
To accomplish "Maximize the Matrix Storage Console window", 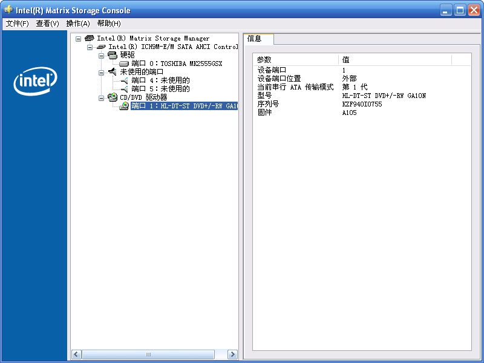I will point(460,10).
